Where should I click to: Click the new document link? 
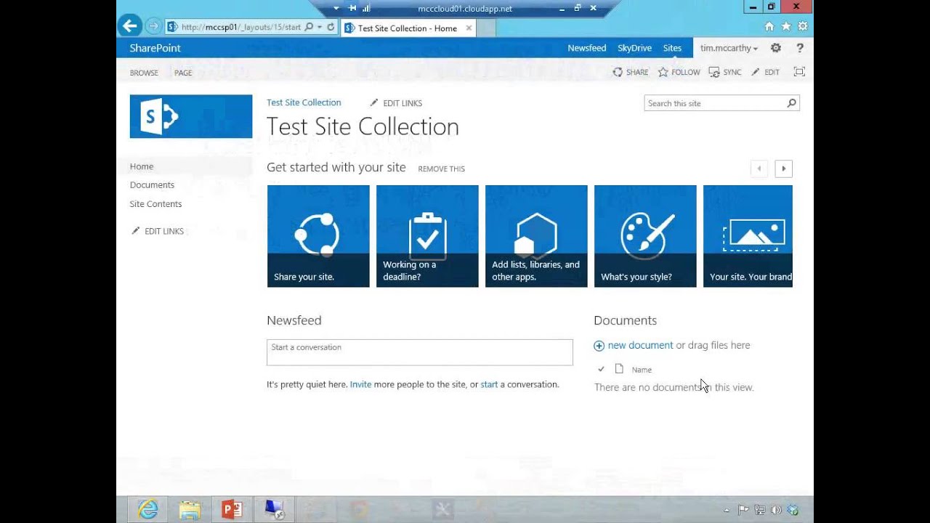(640, 345)
